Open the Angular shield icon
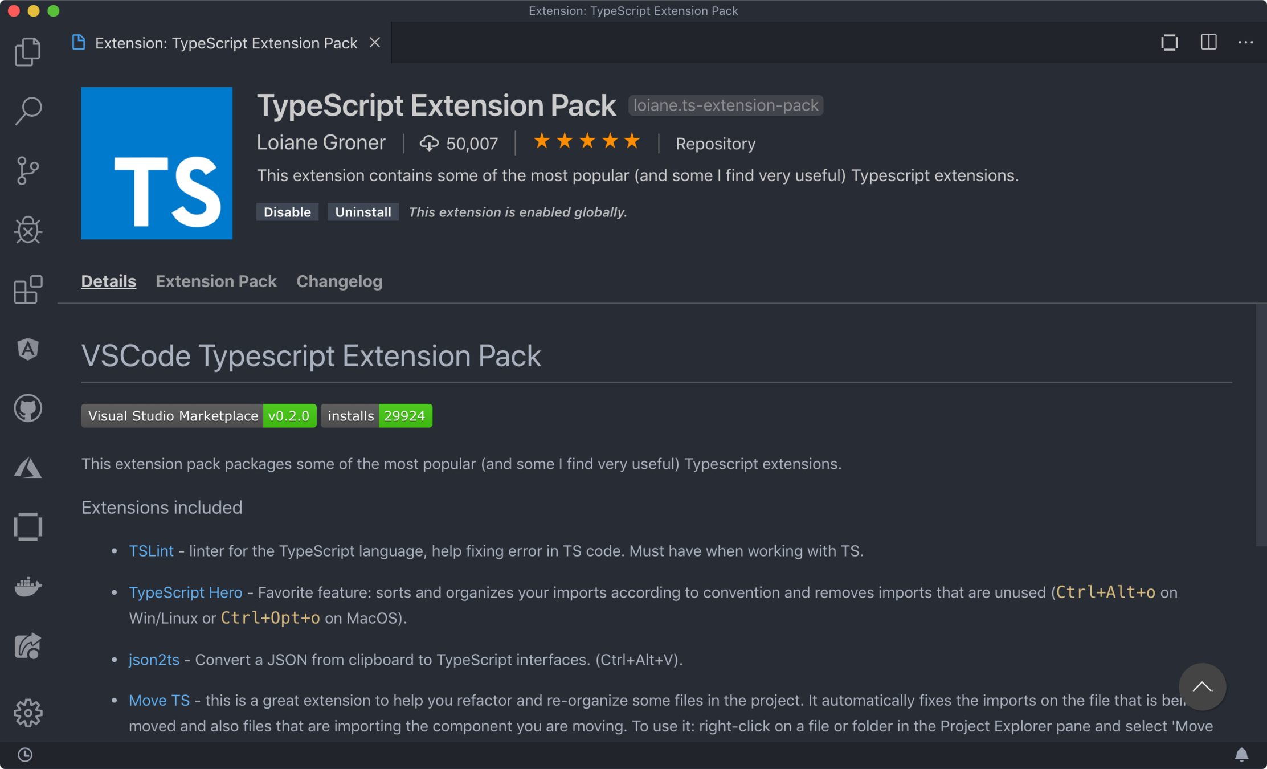 coord(27,349)
